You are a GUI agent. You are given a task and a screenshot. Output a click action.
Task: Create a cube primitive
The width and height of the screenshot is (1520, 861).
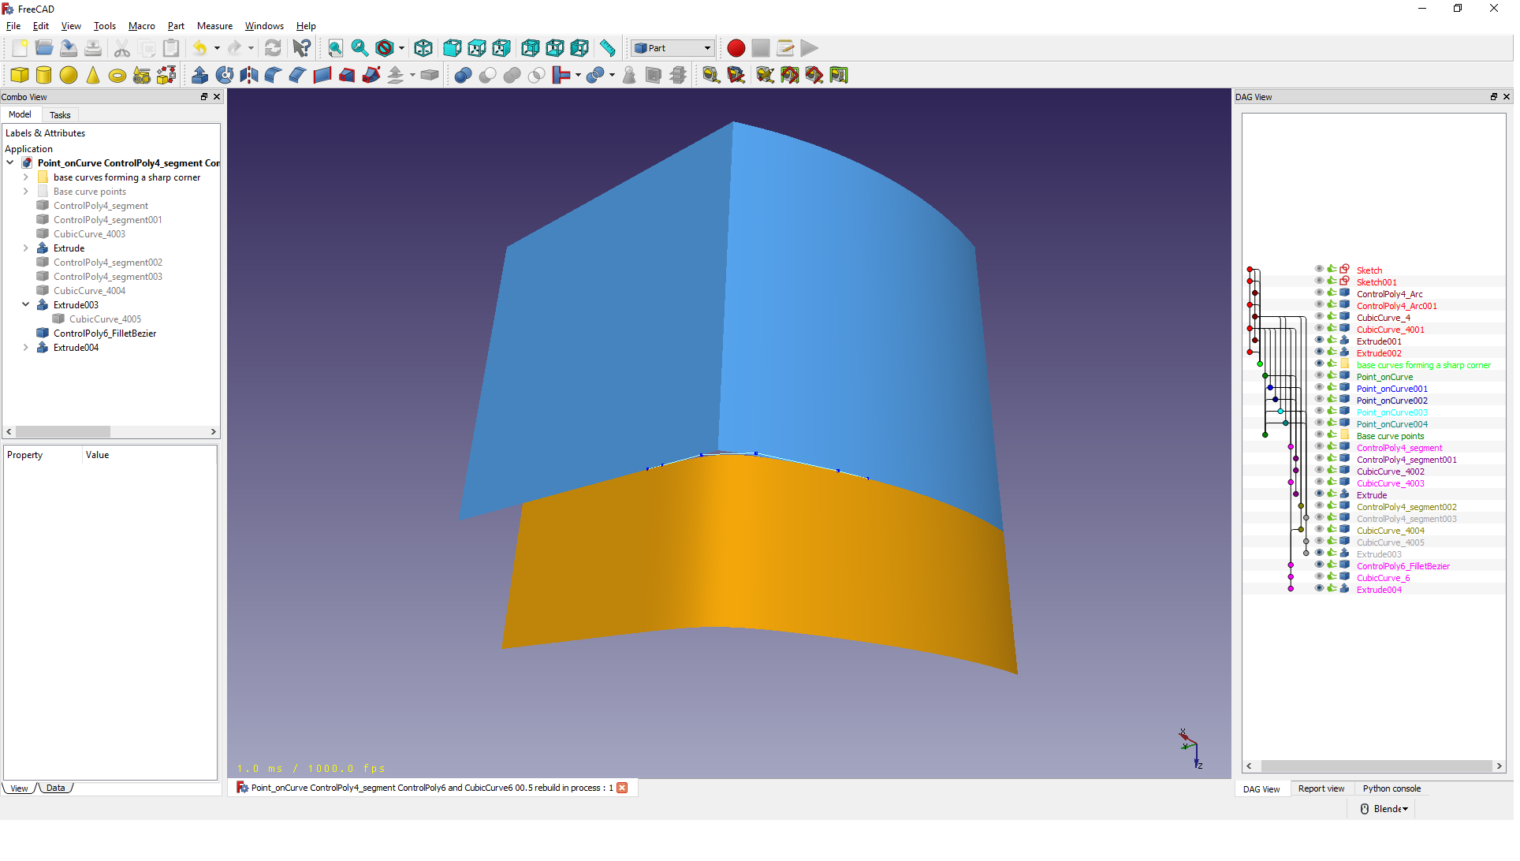coord(20,76)
